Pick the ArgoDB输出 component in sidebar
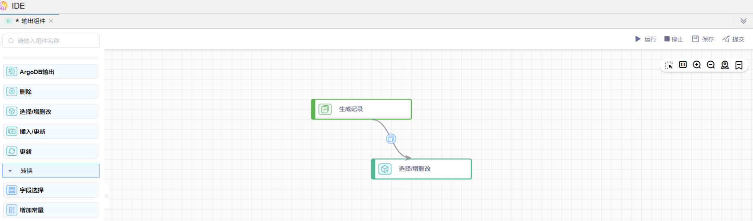The width and height of the screenshot is (753, 221). point(51,72)
